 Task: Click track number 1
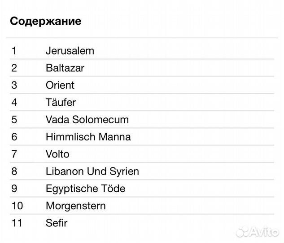14,51
